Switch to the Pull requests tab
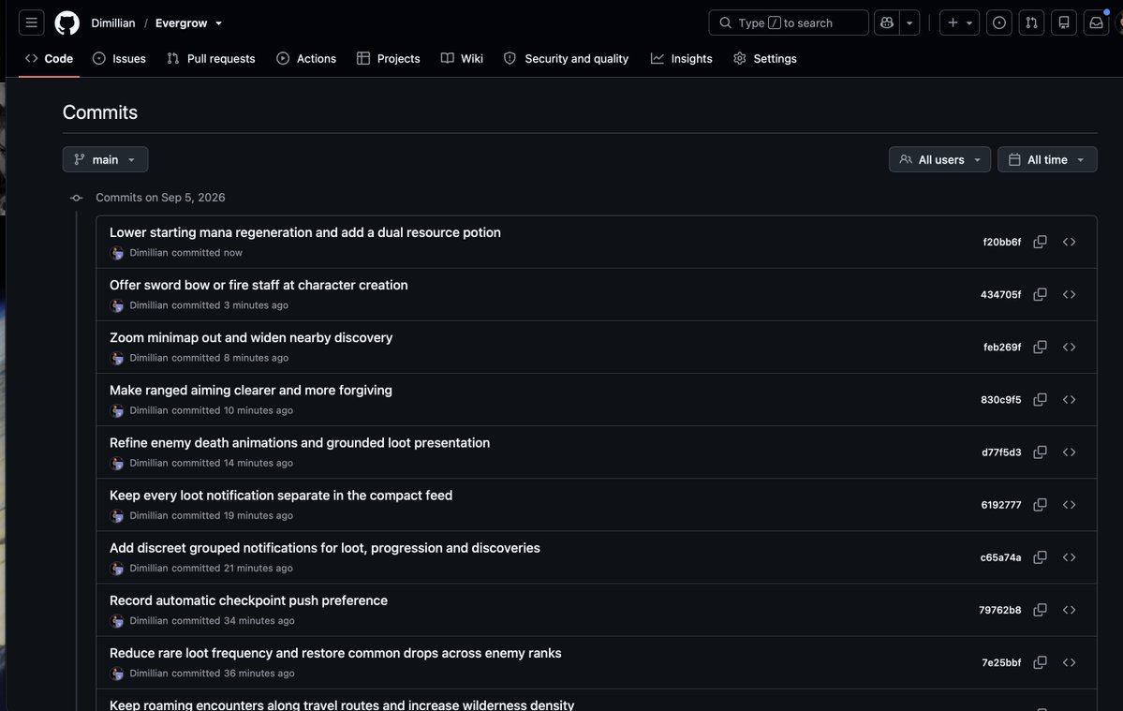1123x711 pixels. point(211,59)
